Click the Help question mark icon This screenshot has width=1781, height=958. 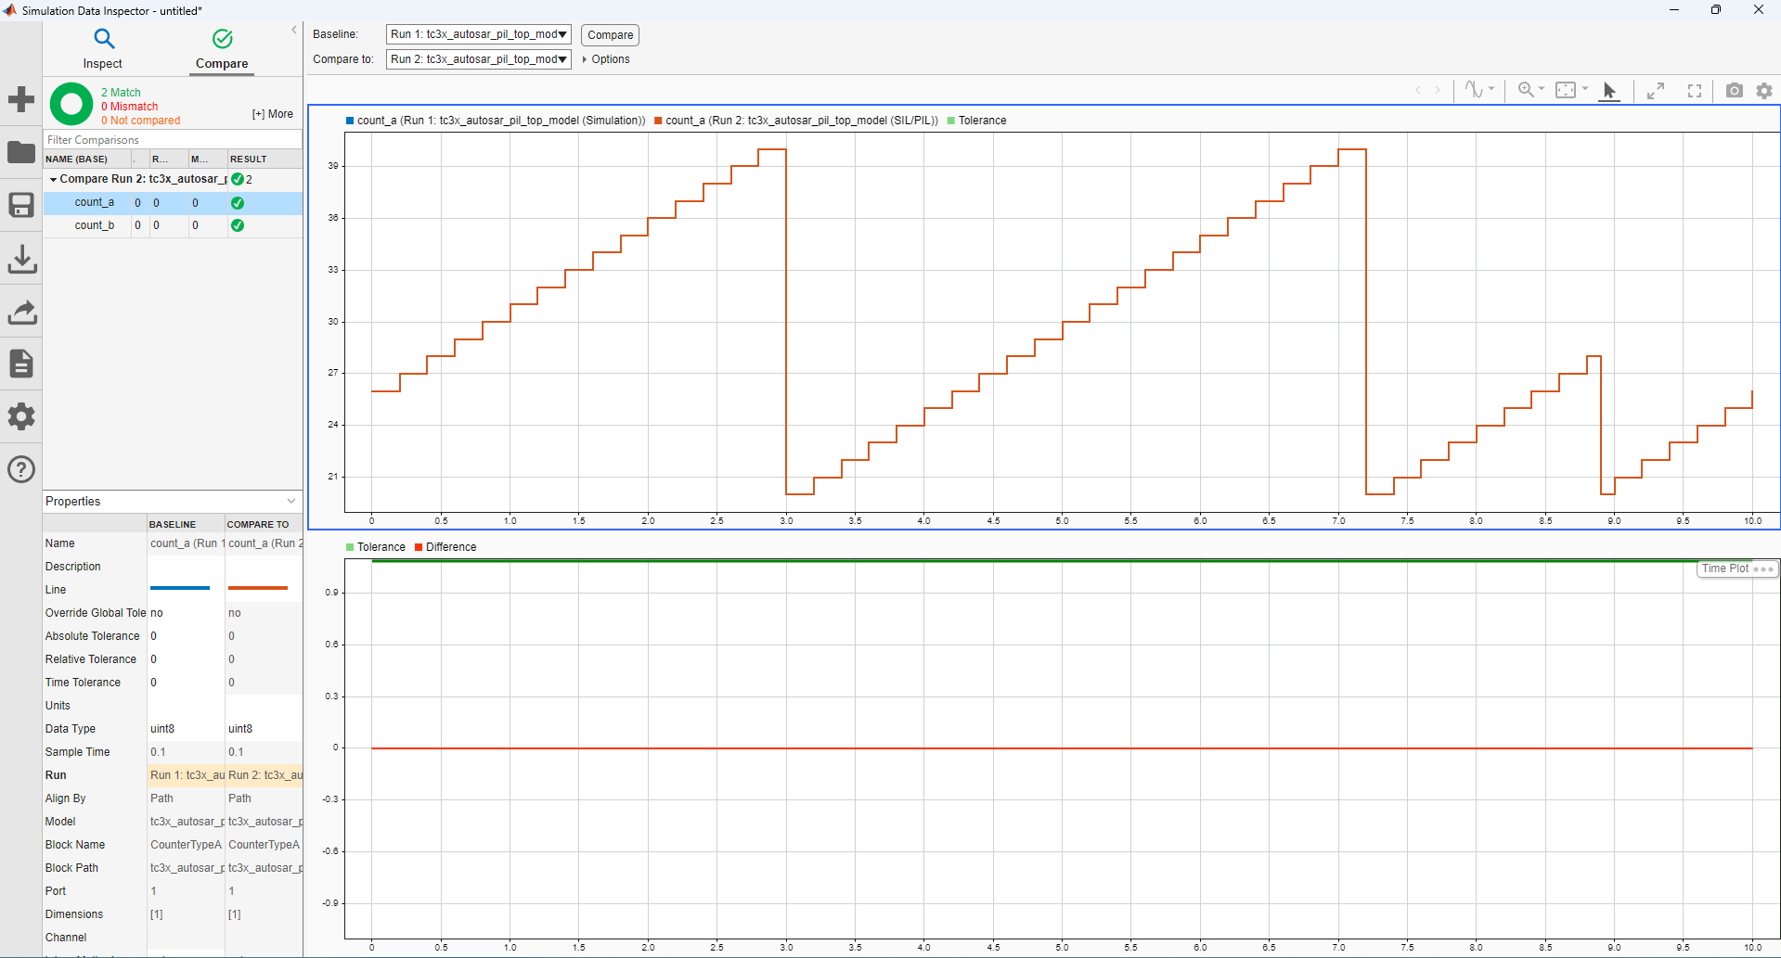(x=21, y=469)
